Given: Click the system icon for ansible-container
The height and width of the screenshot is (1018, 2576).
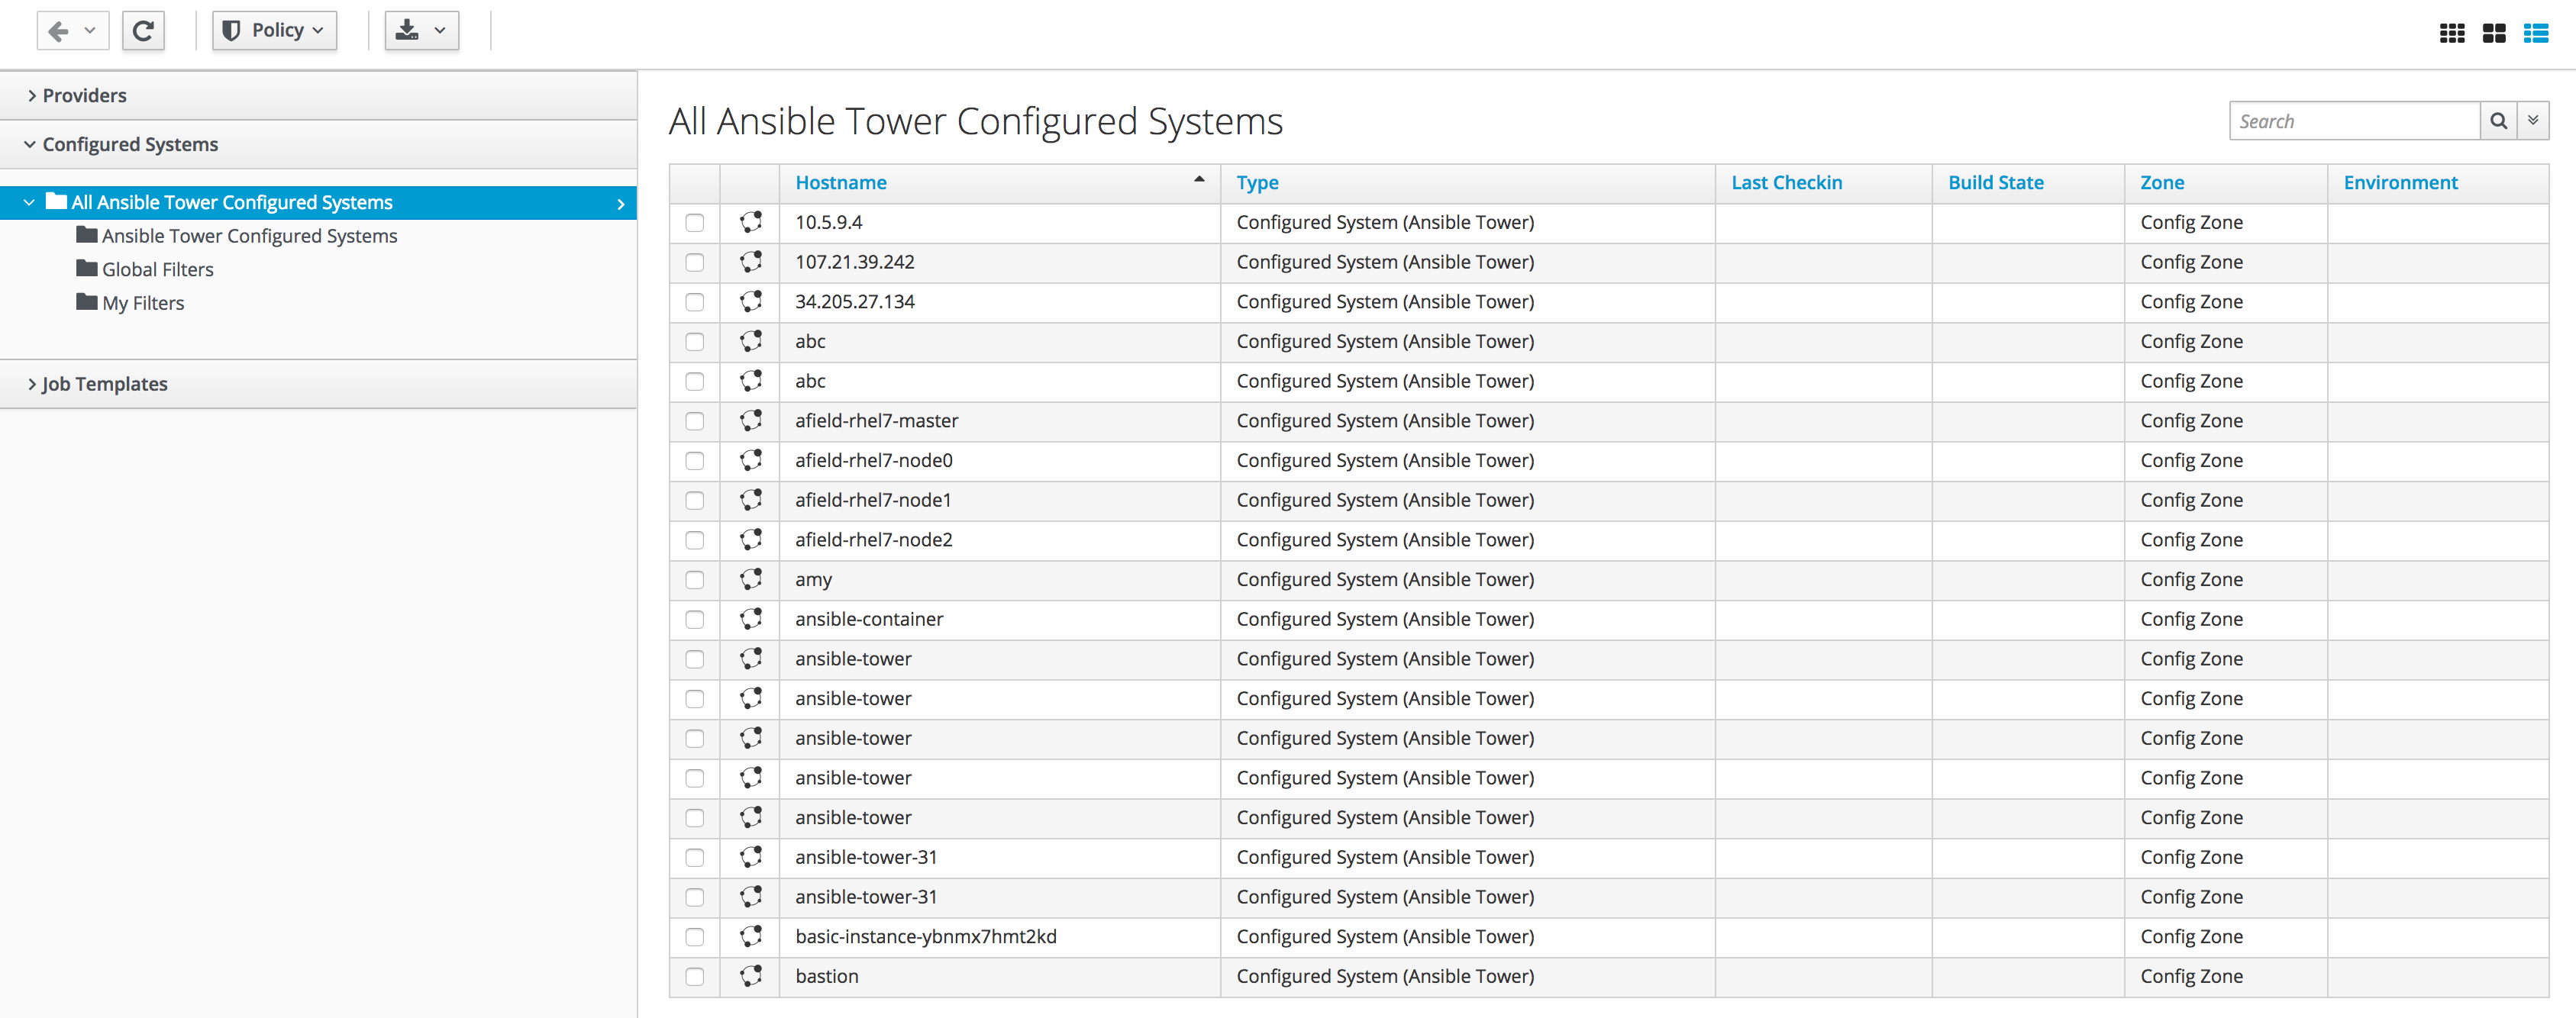Looking at the screenshot, I should tap(750, 619).
